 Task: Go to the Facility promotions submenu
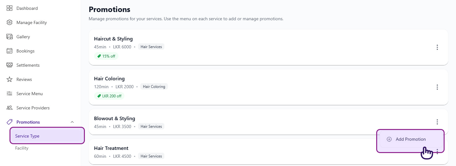(22, 148)
